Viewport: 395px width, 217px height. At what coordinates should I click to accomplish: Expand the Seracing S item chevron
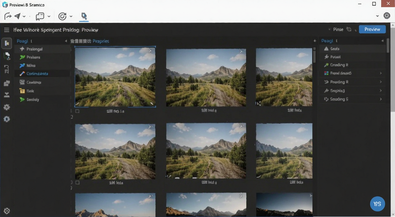[381, 99]
